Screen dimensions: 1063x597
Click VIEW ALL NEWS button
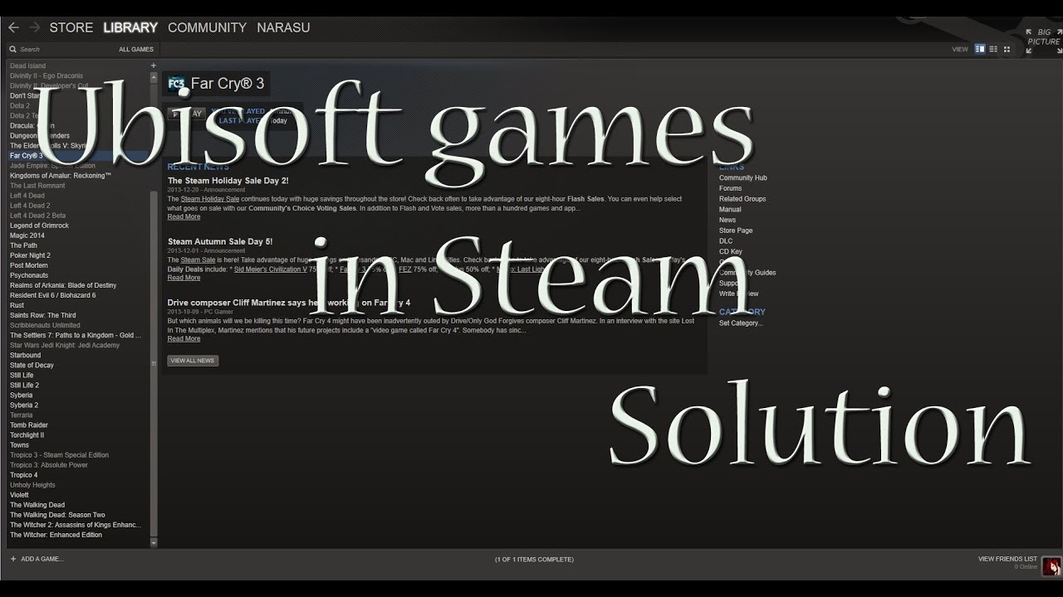(x=193, y=361)
